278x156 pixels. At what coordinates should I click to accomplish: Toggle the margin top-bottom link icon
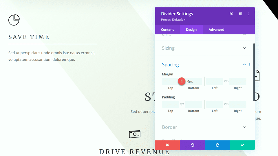[182, 81]
